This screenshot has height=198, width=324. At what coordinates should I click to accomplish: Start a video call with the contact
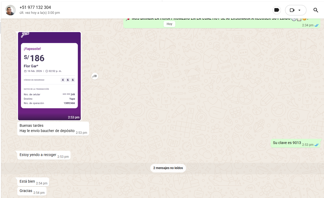point(292,10)
